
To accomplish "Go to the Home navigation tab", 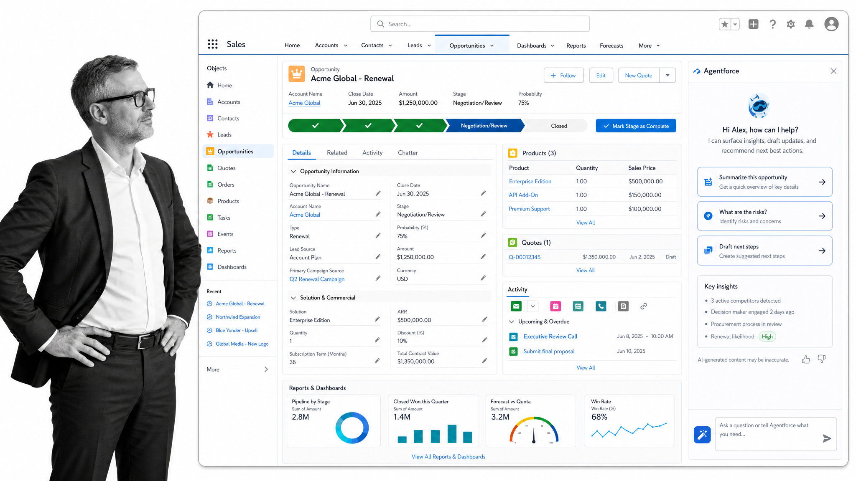I will (292, 45).
